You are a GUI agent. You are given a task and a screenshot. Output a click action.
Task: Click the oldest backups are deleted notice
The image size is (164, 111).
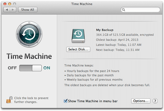[107, 85]
